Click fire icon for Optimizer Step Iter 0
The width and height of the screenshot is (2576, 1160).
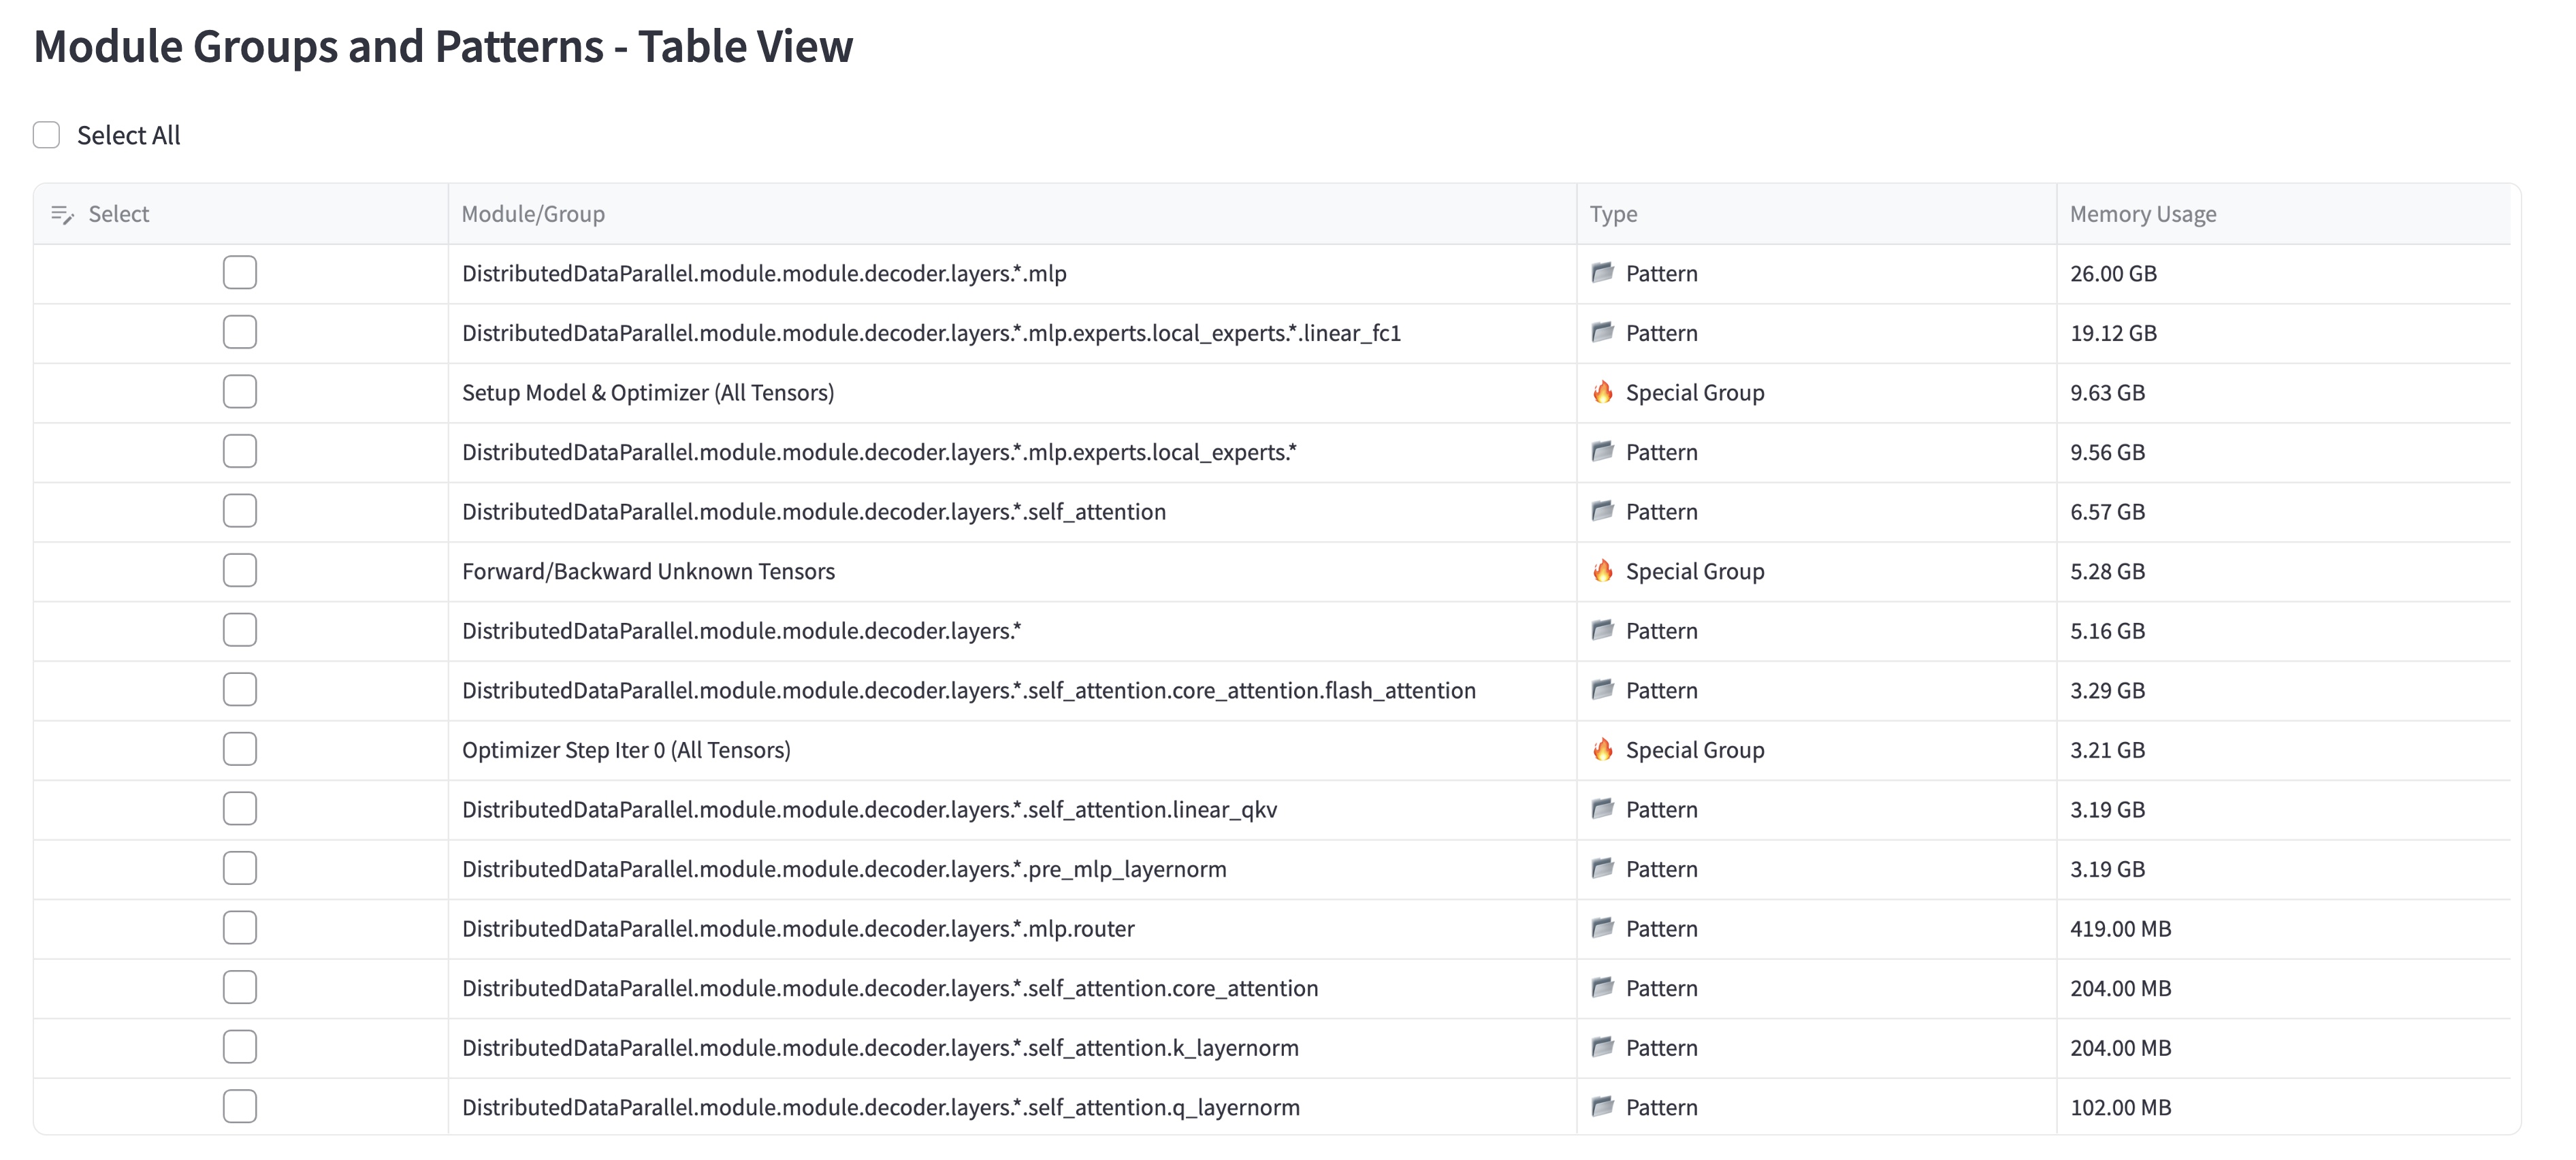click(x=1602, y=749)
